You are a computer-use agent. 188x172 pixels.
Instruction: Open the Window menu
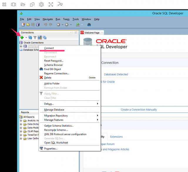86,19
